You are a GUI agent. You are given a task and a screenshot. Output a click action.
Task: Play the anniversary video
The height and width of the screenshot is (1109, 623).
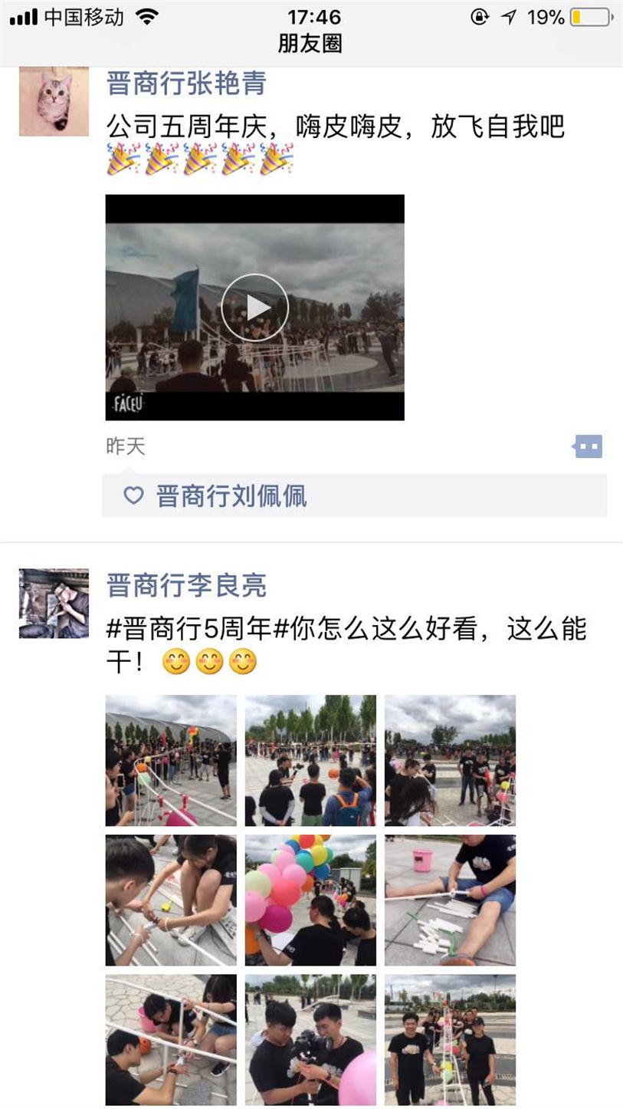point(254,308)
